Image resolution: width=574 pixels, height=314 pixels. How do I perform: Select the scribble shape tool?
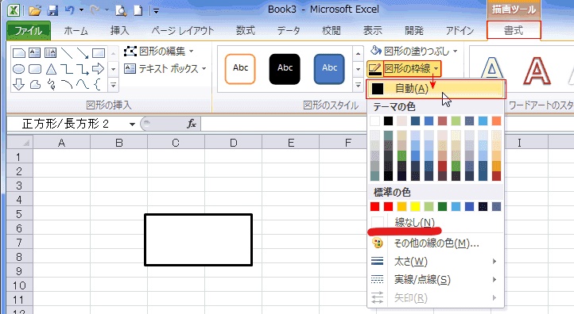[x=51, y=85]
